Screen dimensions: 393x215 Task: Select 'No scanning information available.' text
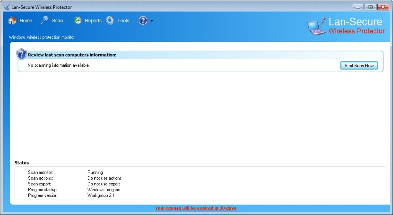59,65
